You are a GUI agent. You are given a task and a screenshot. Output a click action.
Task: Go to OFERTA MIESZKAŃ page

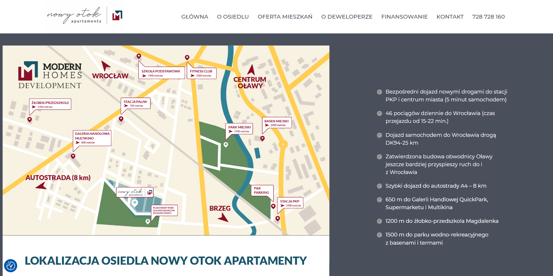[285, 17]
